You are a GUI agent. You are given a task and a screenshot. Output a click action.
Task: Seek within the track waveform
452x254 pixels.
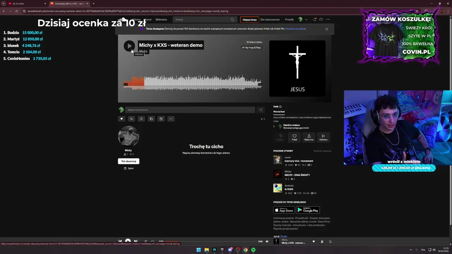192,83
